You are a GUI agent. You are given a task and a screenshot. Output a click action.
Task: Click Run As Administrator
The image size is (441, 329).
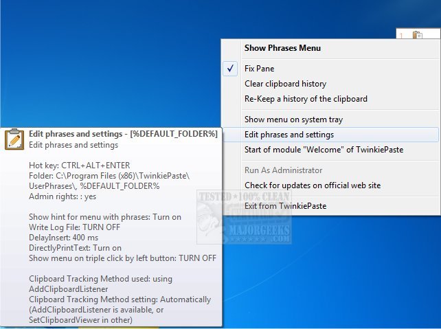tap(283, 170)
